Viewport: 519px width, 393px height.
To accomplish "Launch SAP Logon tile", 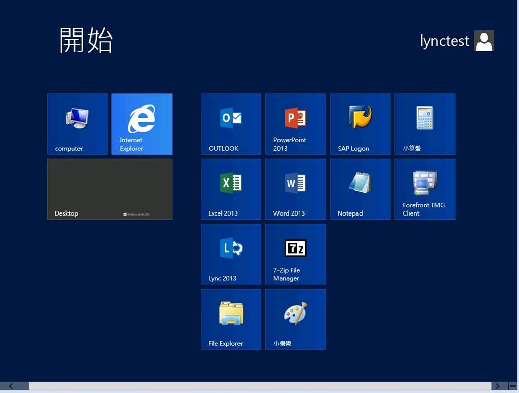I will pyautogui.click(x=360, y=124).
